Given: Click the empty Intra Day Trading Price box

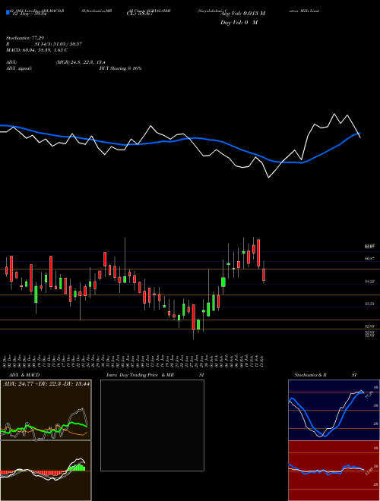Looking at the screenshot, I should tap(152, 425).
